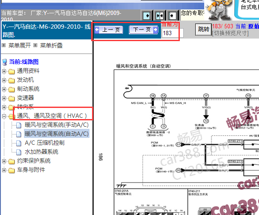
Task: Expand the 变速器 folder node
Action: [4, 99]
